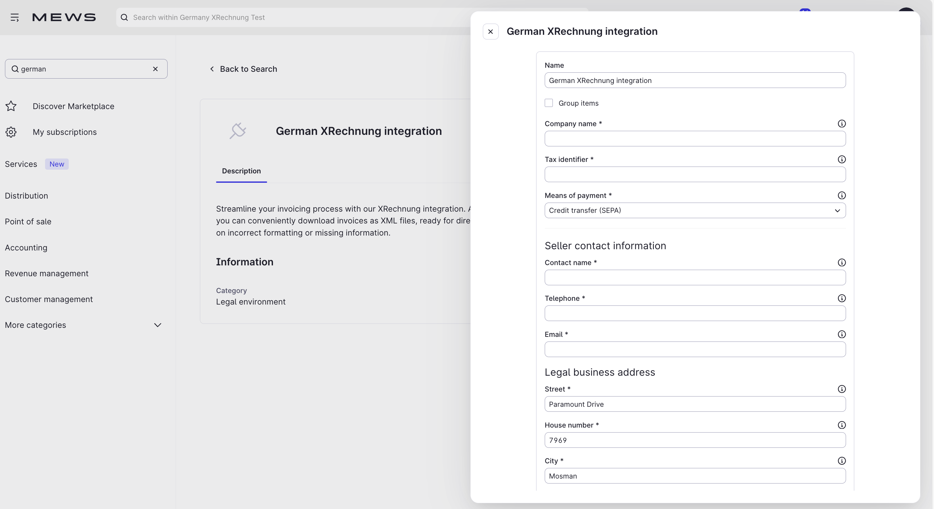Open the hamburger navigation menu
The width and height of the screenshot is (934, 509).
(x=15, y=17)
